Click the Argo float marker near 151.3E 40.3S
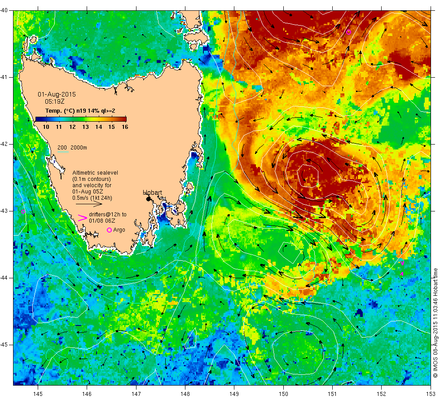Screen dimensions: 440x404 [x=348, y=32]
